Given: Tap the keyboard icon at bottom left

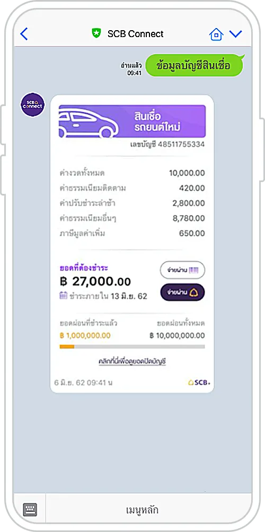Looking at the screenshot, I should 30,509.
